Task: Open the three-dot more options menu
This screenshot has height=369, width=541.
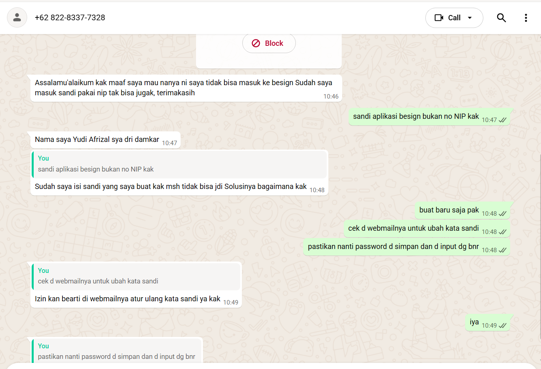Action: [x=526, y=17]
